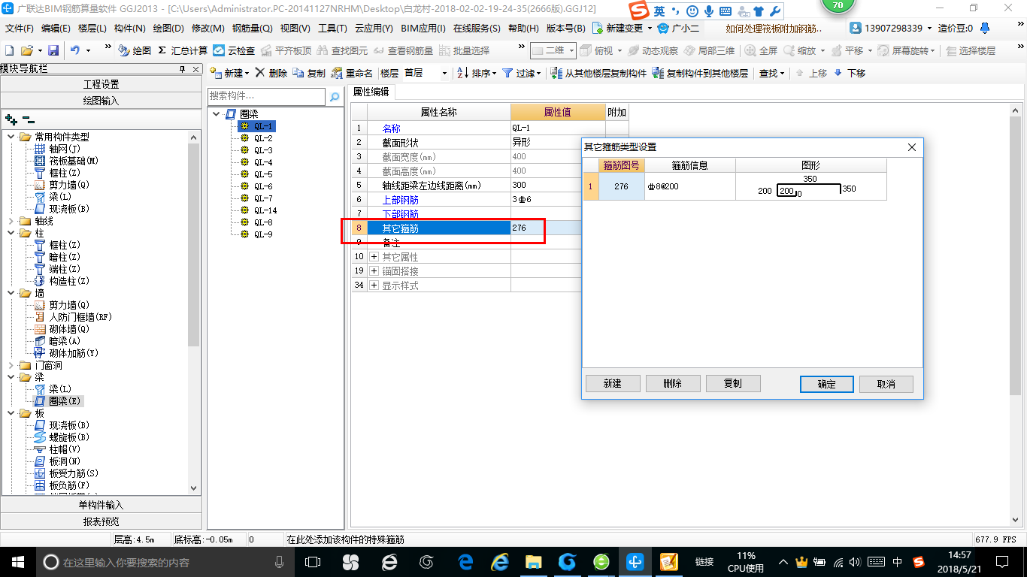Collapse the 圈梁 component tree root
1027x577 pixels.
(x=217, y=114)
